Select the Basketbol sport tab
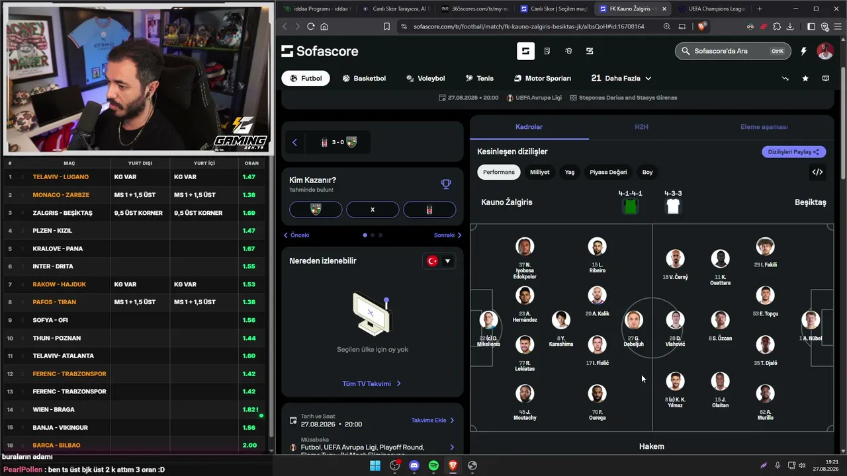Viewport: 847px width, 476px height. [364, 78]
